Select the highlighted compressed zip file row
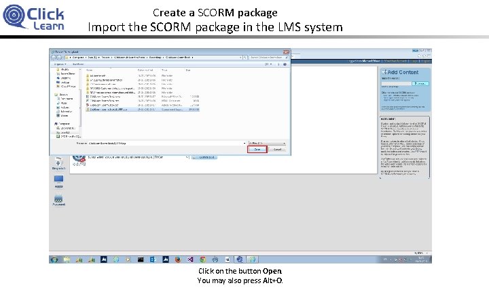 click(x=143, y=110)
